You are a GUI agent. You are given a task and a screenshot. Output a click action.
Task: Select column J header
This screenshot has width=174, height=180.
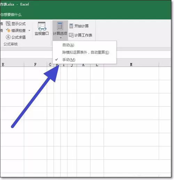72,65
